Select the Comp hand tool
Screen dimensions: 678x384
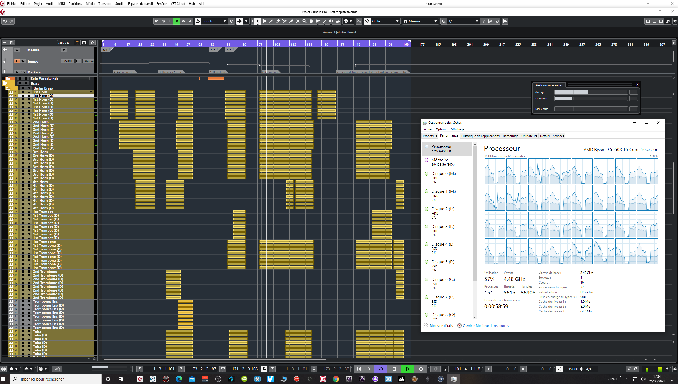(311, 21)
